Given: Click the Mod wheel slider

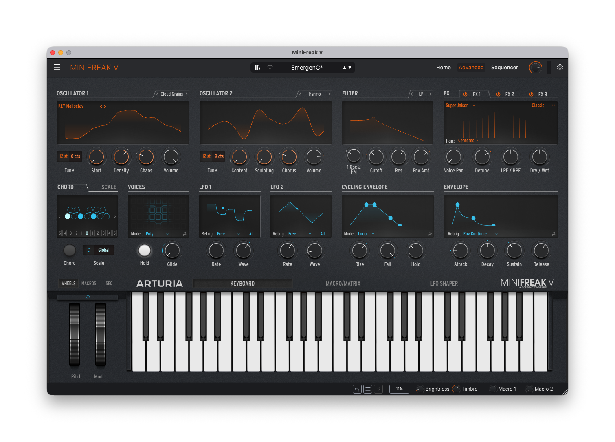Looking at the screenshot, I should pos(100,334).
